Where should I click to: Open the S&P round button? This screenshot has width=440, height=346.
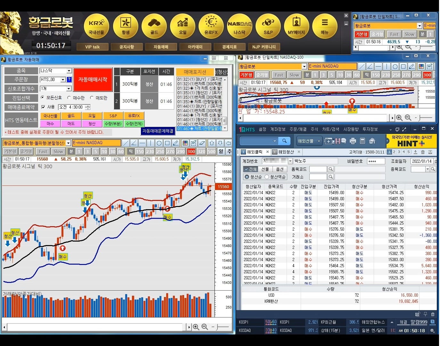pyautogui.click(x=268, y=27)
